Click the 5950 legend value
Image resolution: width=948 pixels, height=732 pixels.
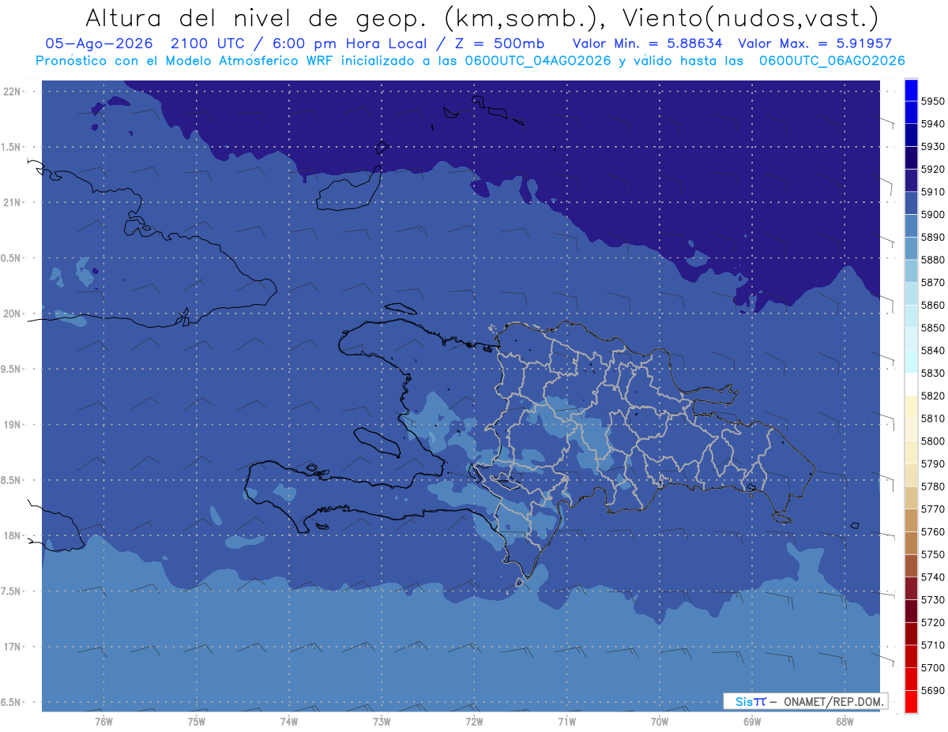tap(933, 101)
